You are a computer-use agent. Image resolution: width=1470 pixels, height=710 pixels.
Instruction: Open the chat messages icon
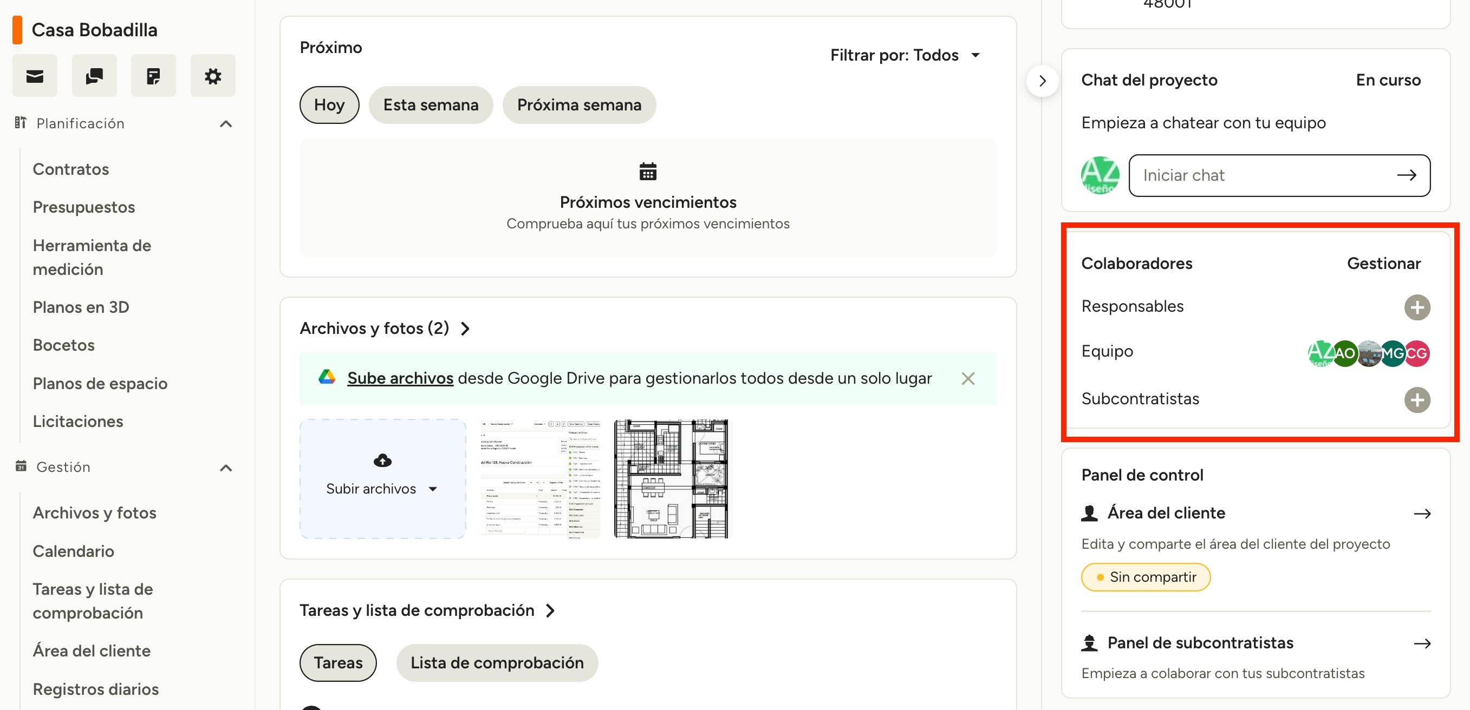[94, 76]
